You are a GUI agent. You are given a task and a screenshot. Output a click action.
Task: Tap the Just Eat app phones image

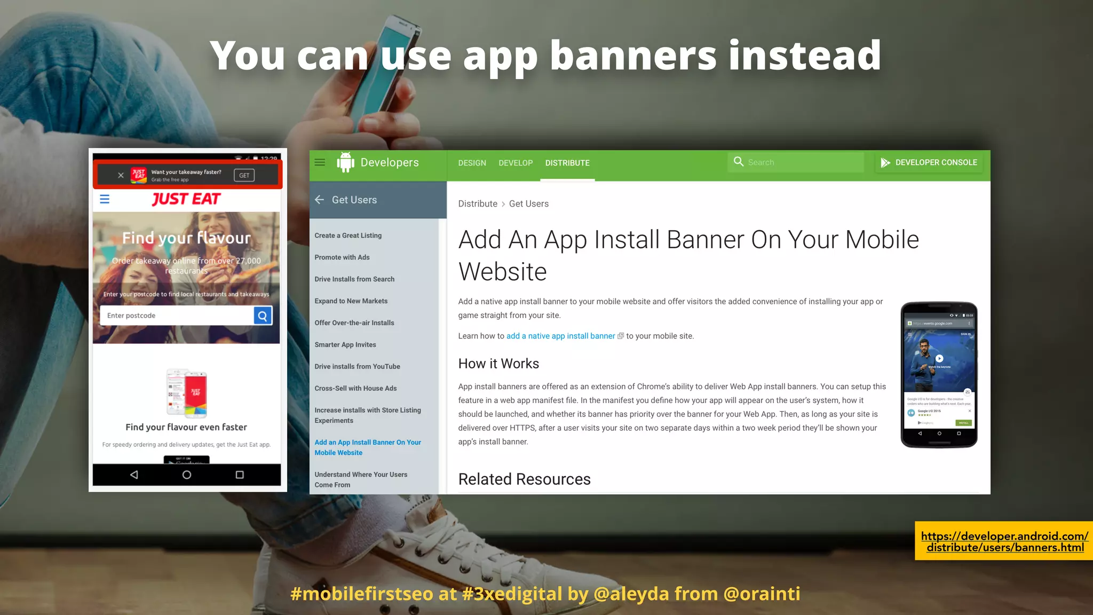(x=186, y=393)
